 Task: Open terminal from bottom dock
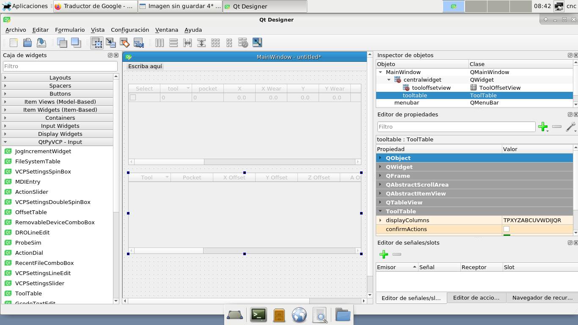coord(259,315)
